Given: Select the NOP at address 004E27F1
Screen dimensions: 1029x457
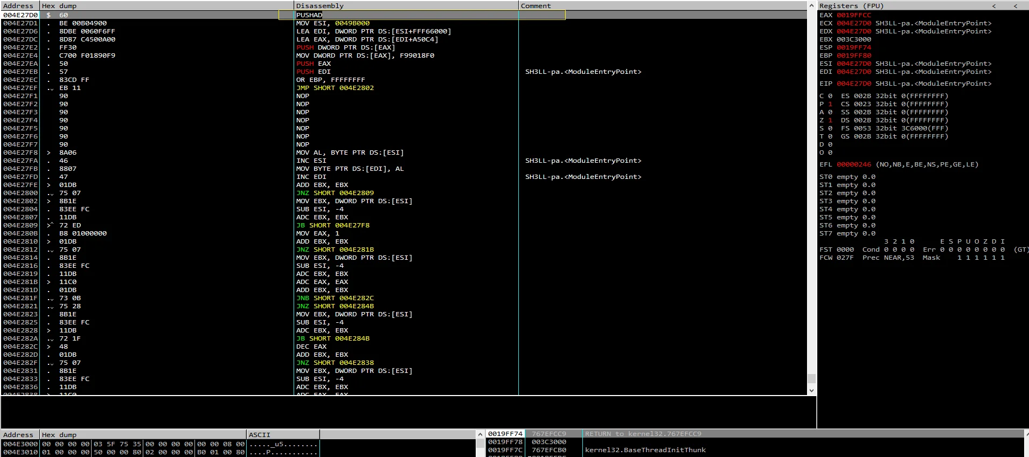Looking at the screenshot, I should (303, 96).
